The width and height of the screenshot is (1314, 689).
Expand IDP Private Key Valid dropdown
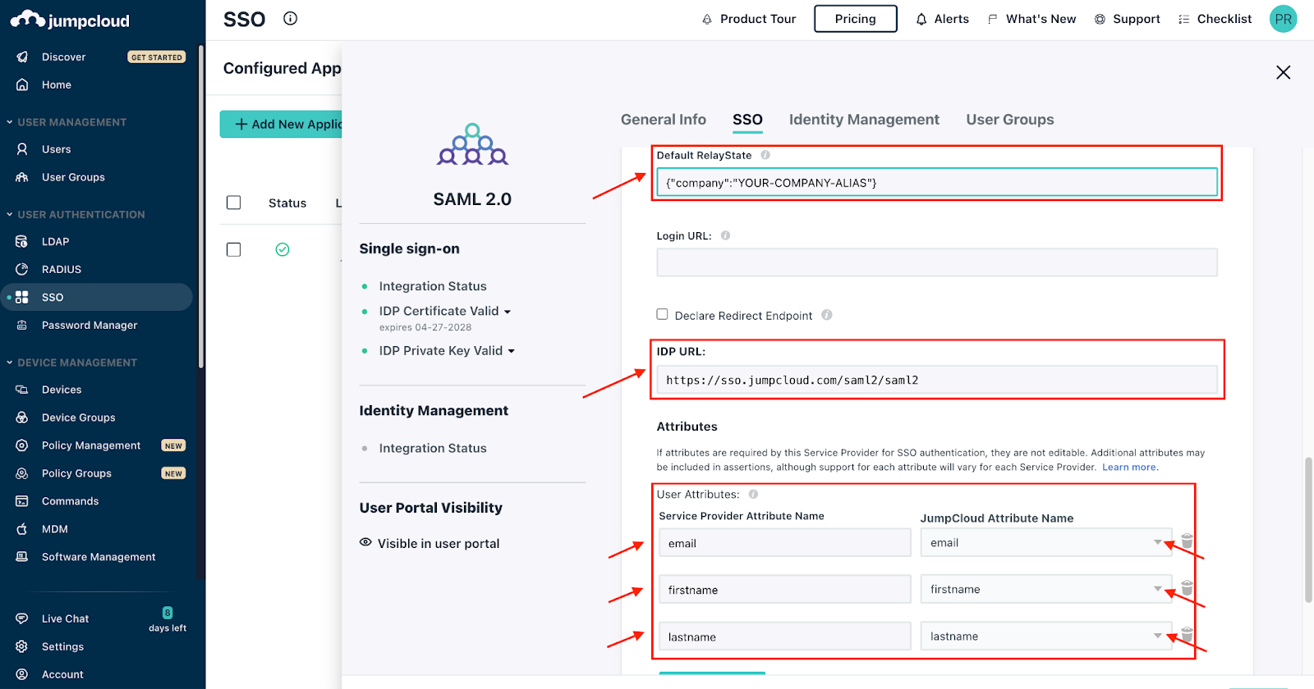point(511,351)
